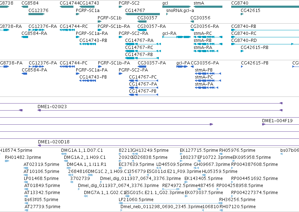Image resolution: width=299 pixels, height=212 pixels.
Task: Select BAC clone DME1-004F19 label
Action: click(277, 121)
